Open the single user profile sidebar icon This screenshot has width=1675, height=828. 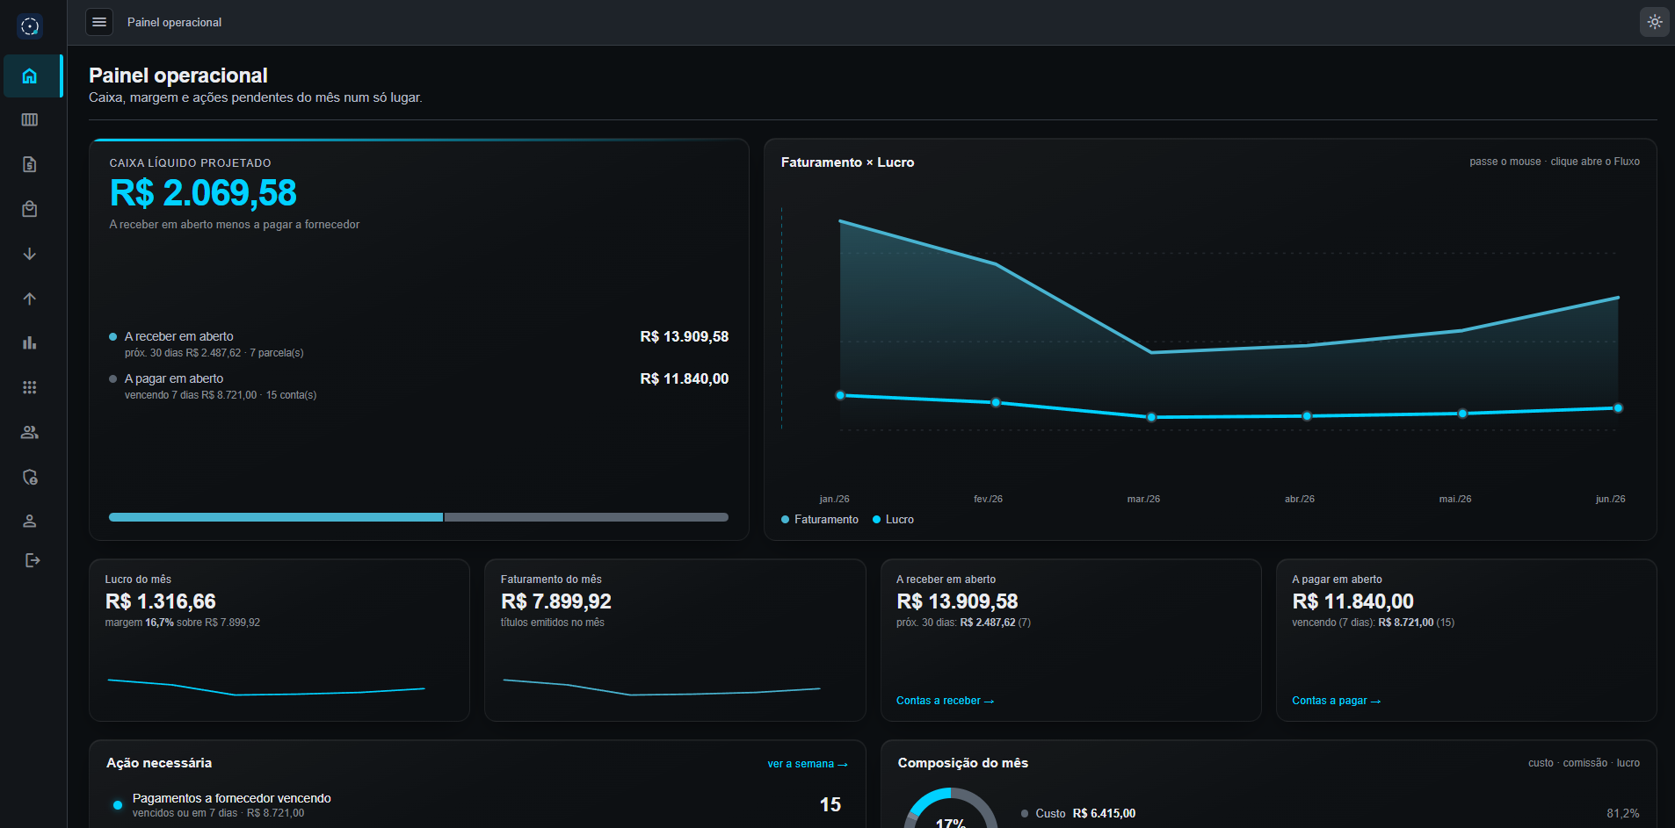[30, 521]
